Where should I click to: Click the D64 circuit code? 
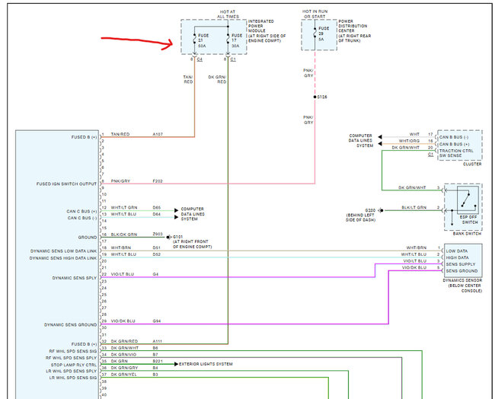[x=157, y=214]
